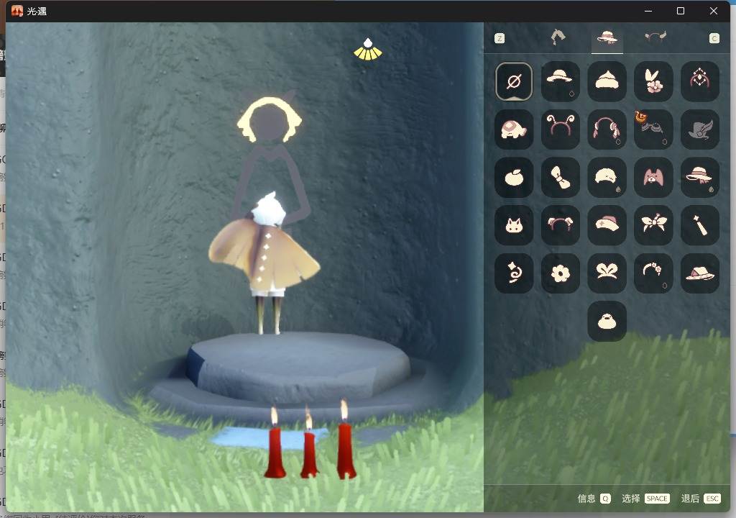Choose the star swirl ornament
This screenshot has height=518, width=736.
coord(514,273)
